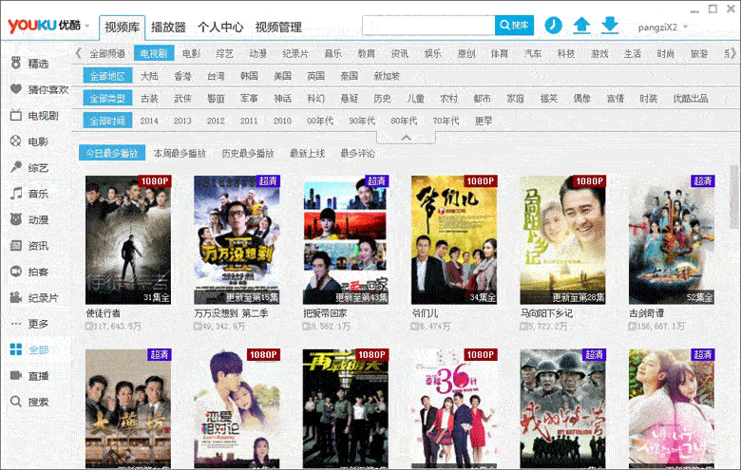The image size is (741, 470).
Task: Switch to the 播放器 tab
Action: pyautogui.click(x=168, y=28)
